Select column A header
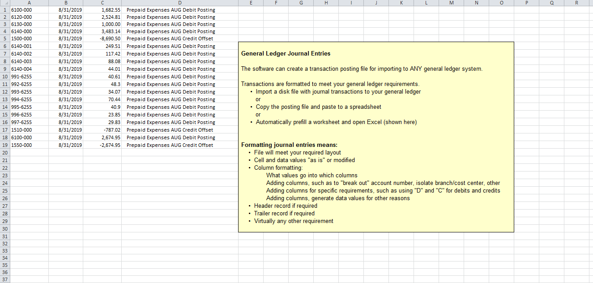593x283 pixels. click(29, 3)
